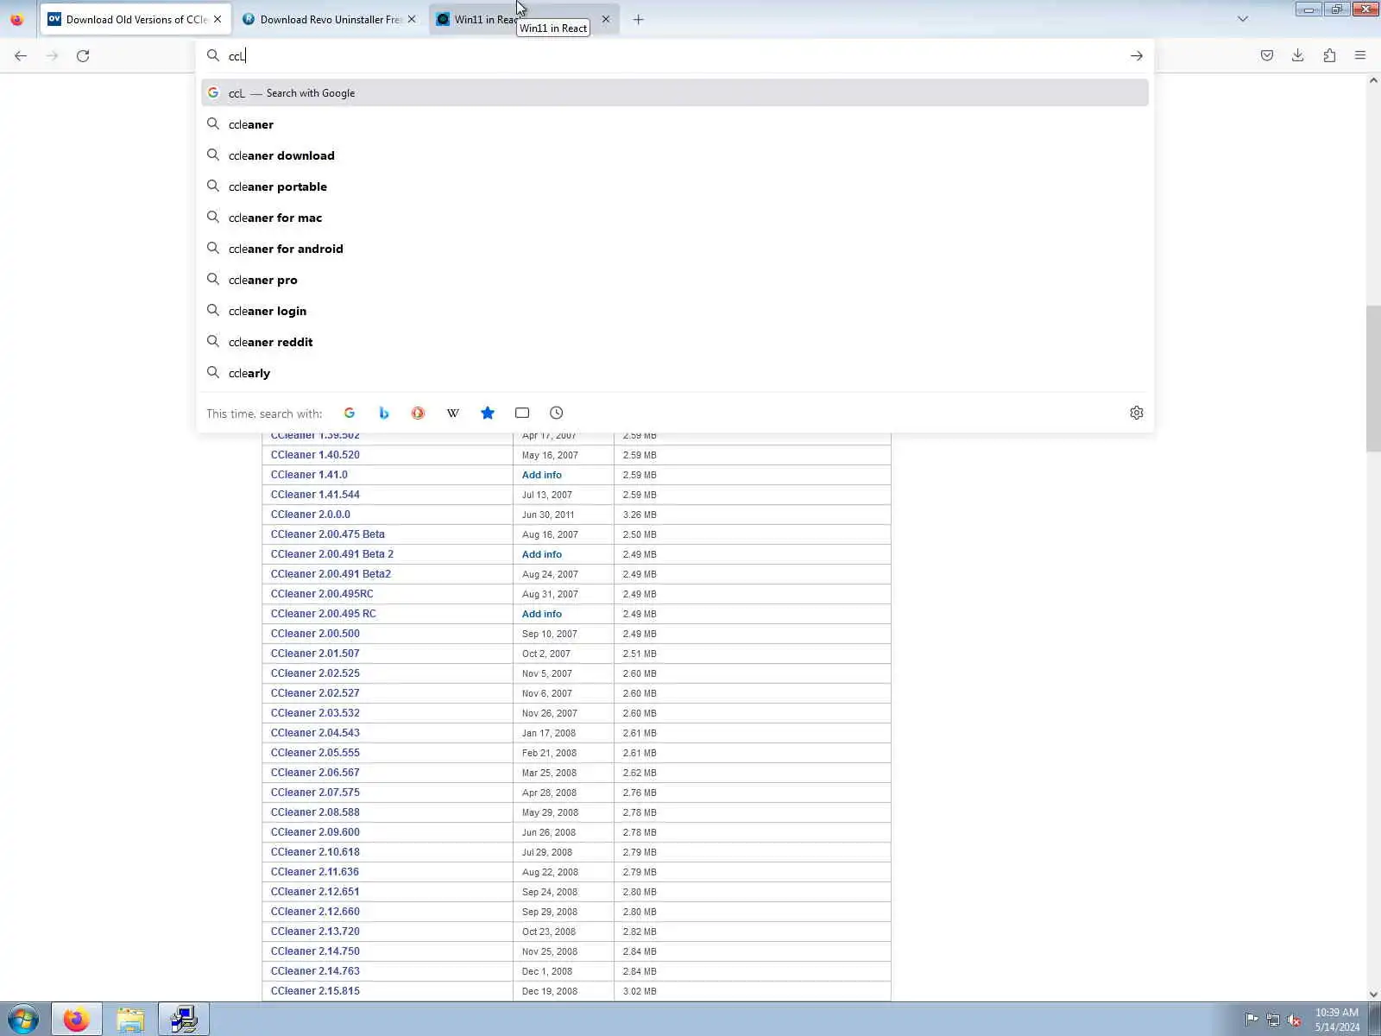Choose 'ccleaner' search suggestion

[675, 124]
